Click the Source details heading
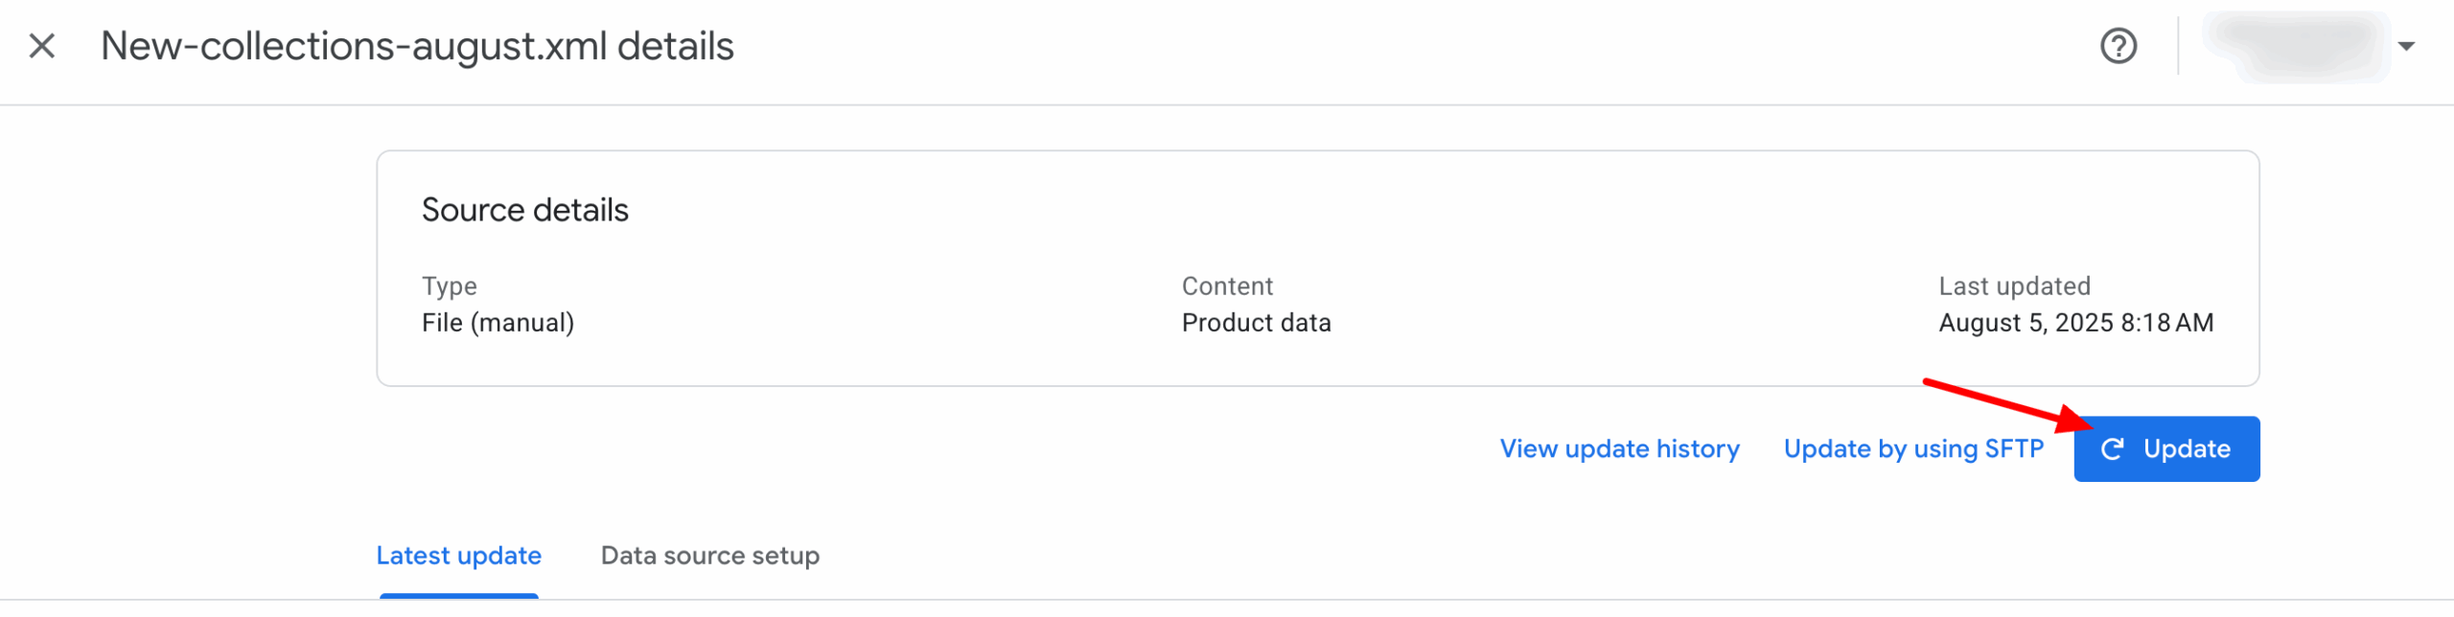This screenshot has width=2454, height=617. [x=524, y=210]
